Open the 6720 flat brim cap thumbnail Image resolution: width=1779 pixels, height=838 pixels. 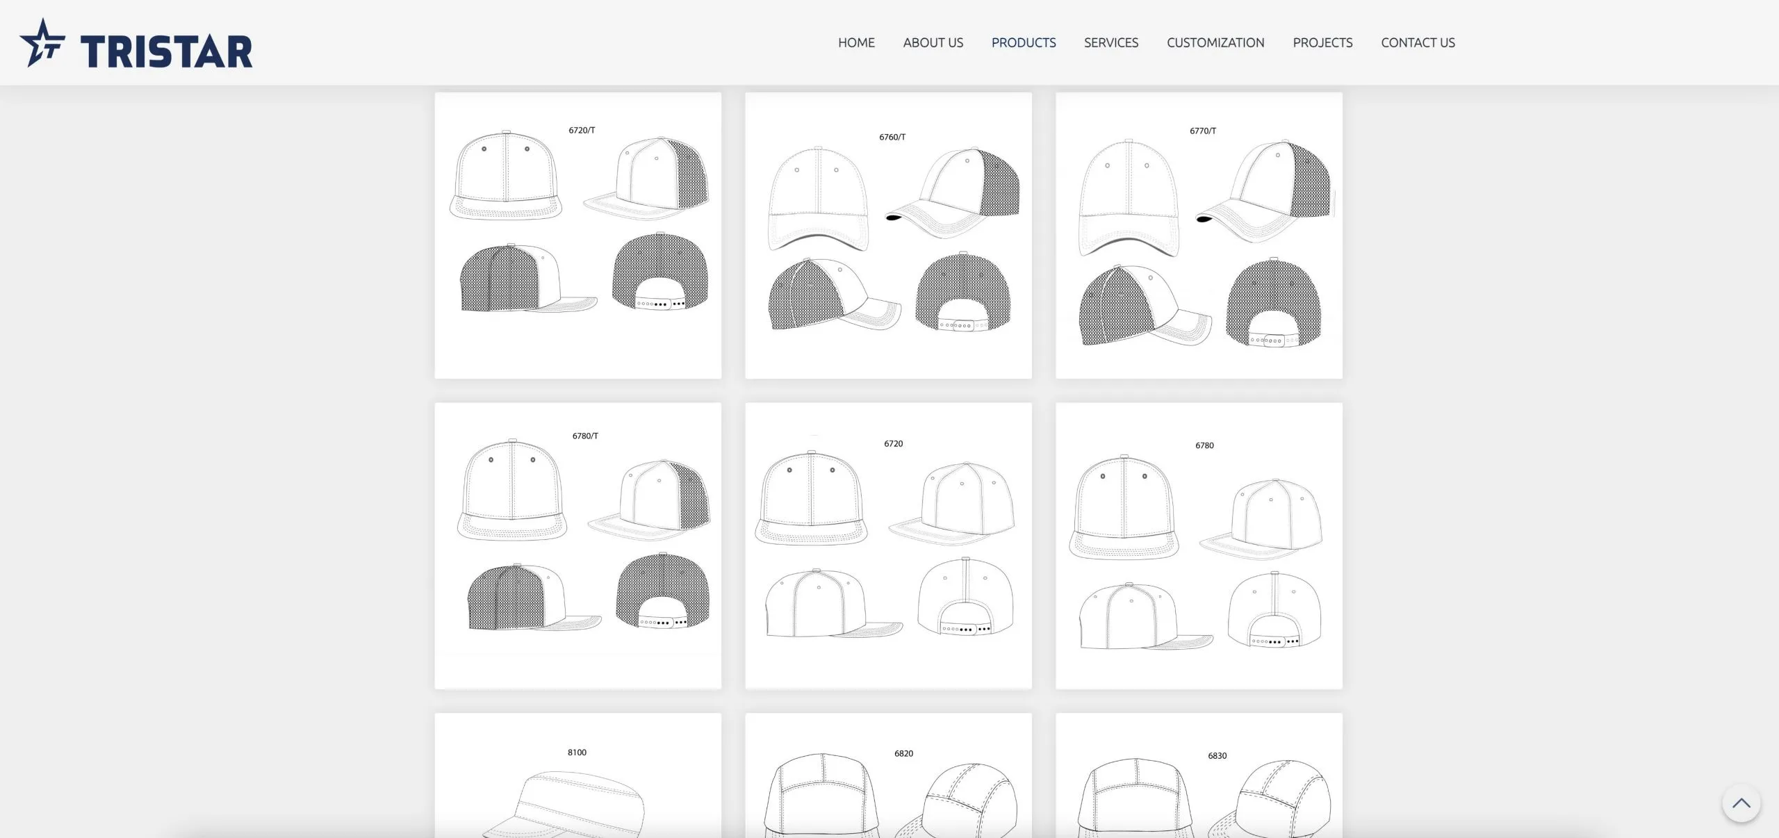coord(888,544)
